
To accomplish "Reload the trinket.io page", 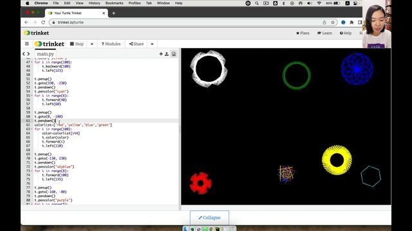I will [x=43, y=22].
